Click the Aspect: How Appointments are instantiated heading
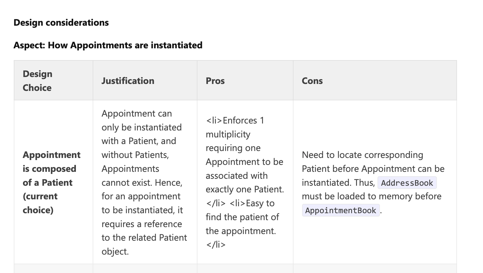 (x=108, y=45)
